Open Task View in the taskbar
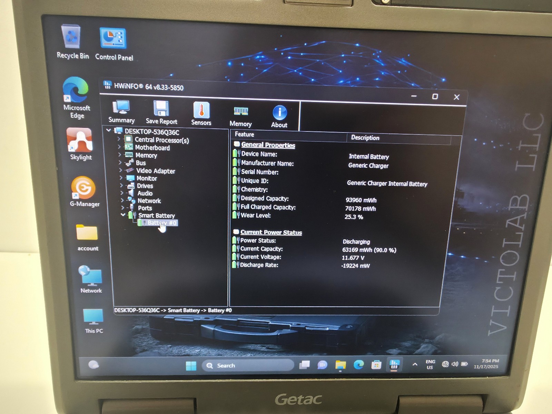 click(304, 365)
